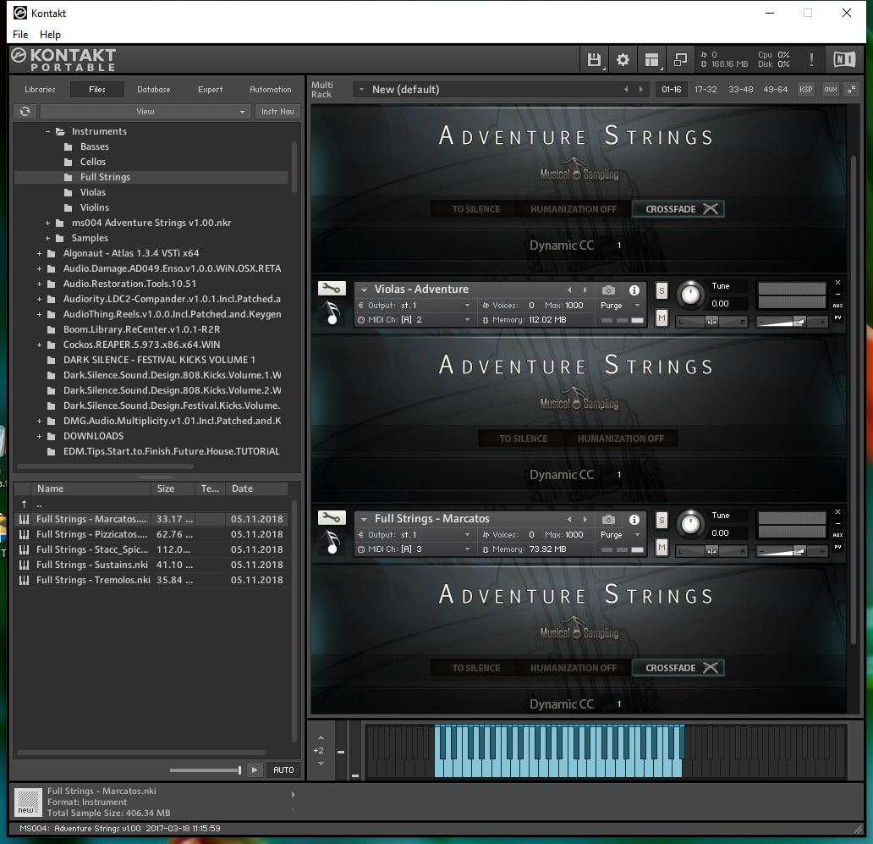Viewport: 873px width, 844px height.
Task: Click the exclamation warning icon
Action: [811, 59]
